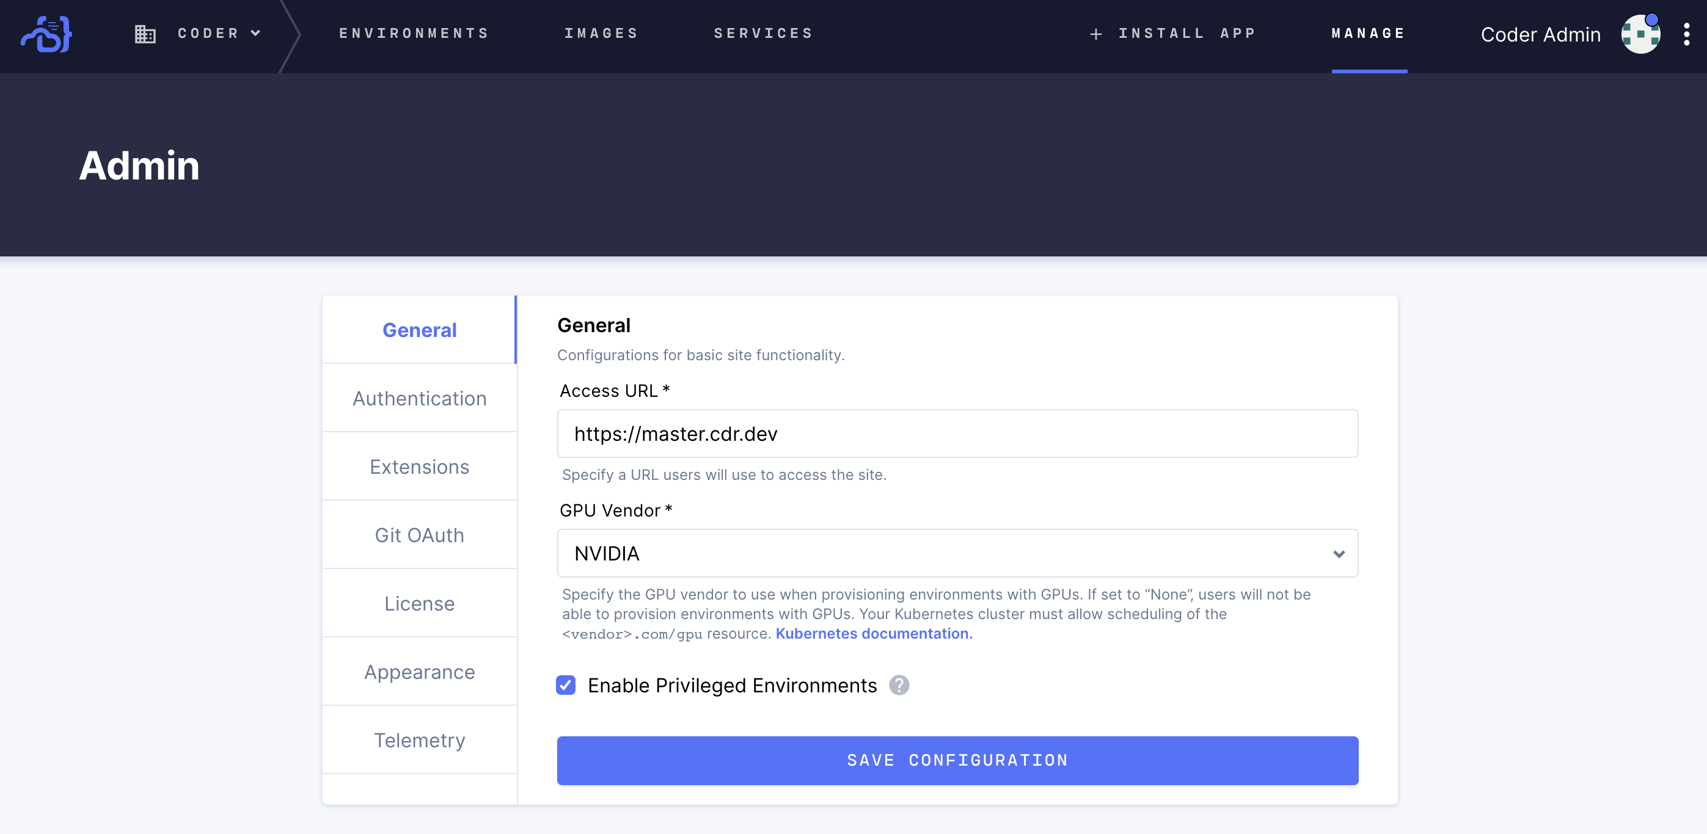Open the GPU Vendor dropdown
The width and height of the screenshot is (1707, 834).
[957, 553]
